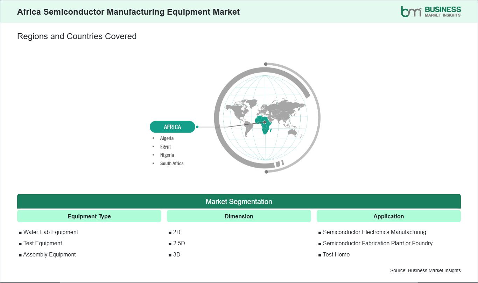The width and height of the screenshot is (478, 283).
Task: Click the Wafer-Fab Equipment item
Action: [x=50, y=232]
